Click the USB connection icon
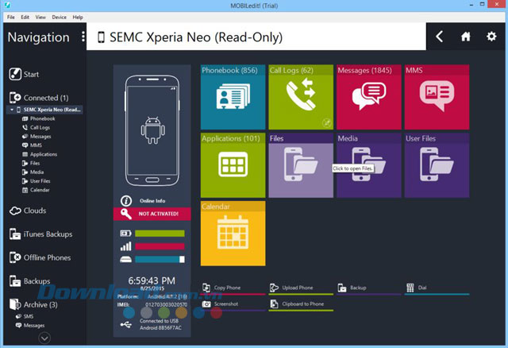Screen dimensions: 508x348 tap(125, 324)
